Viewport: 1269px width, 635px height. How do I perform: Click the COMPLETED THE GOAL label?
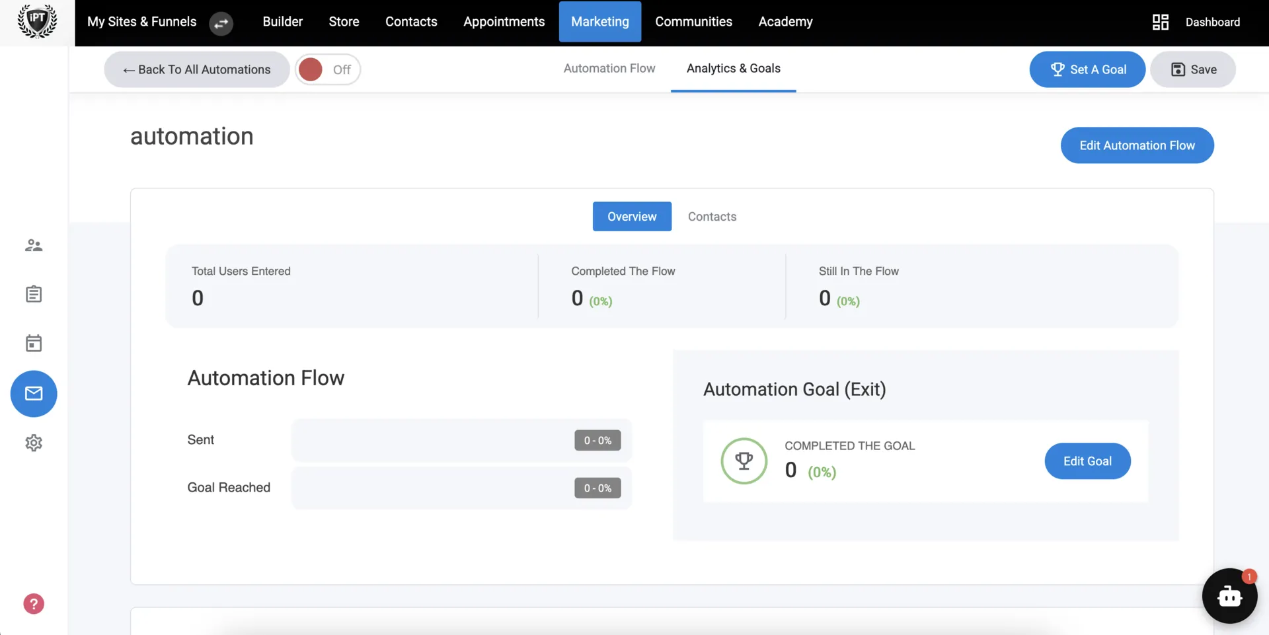pyautogui.click(x=850, y=446)
